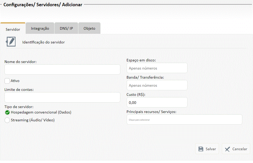Enable the Ativo checkbox
253x163 pixels.
pyautogui.click(x=7, y=81)
